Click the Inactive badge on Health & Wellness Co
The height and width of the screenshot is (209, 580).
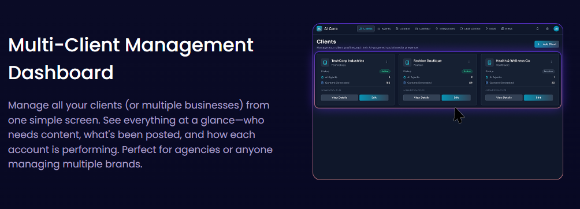[x=548, y=72]
